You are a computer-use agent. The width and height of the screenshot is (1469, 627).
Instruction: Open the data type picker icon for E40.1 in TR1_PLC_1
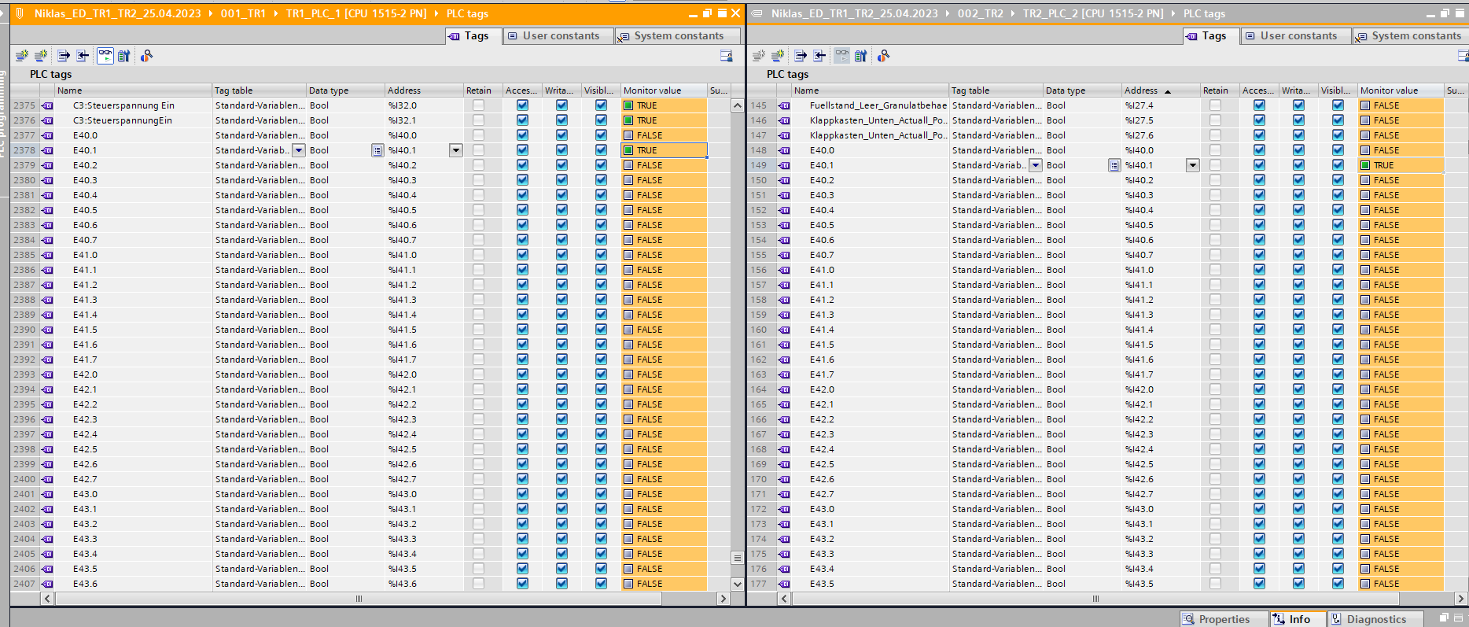coord(377,150)
